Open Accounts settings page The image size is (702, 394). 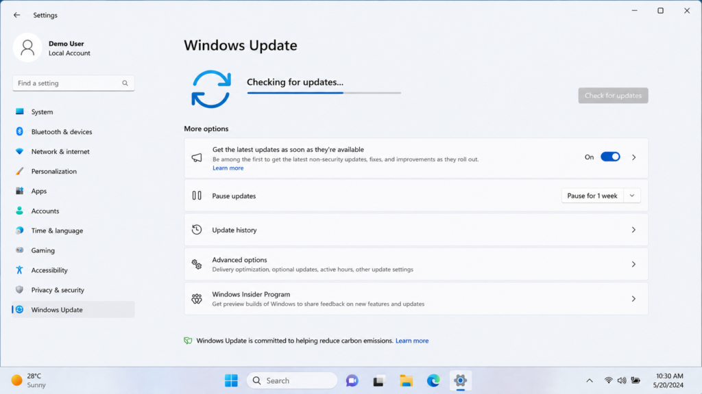pos(73,211)
